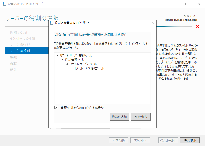Viewport: 205px width, 146px height.
Task: Select ファイル サービス ツール tree label
Action: point(83,64)
